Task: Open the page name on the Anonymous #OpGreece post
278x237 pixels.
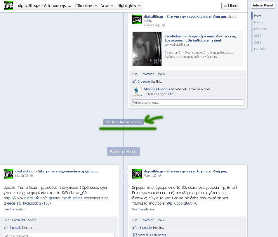Action: [x=57, y=171]
